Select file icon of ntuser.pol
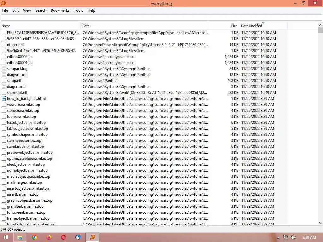The image size is (323, 242). [4, 45]
